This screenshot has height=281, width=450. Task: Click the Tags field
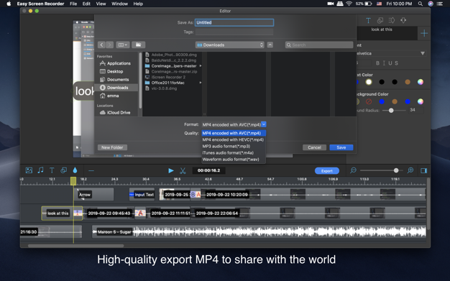pyautogui.click(x=234, y=32)
